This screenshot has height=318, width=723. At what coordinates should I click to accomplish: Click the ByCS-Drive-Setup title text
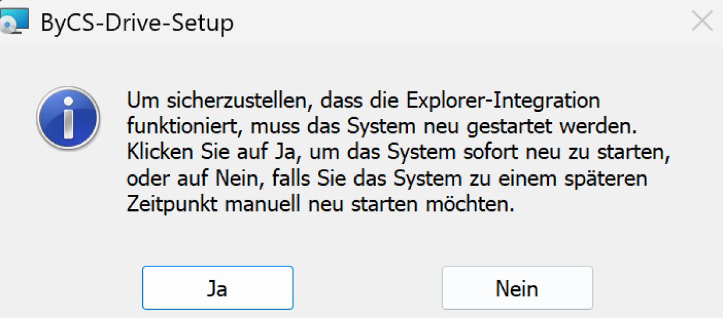click(x=137, y=23)
